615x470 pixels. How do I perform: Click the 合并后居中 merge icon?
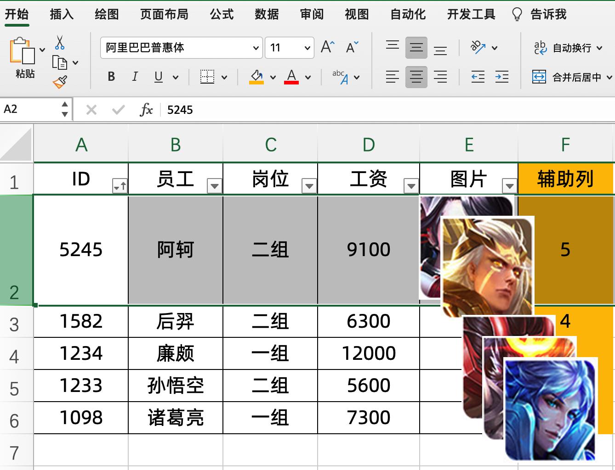coord(570,77)
